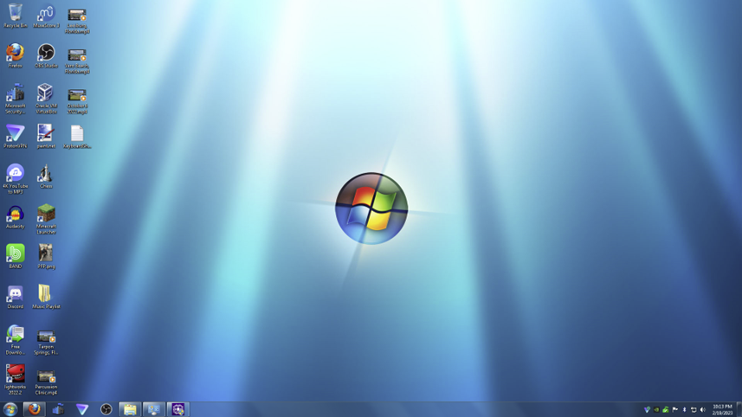Select the Audacity desktop icon
The image size is (742, 417).
click(x=15, y=214)
